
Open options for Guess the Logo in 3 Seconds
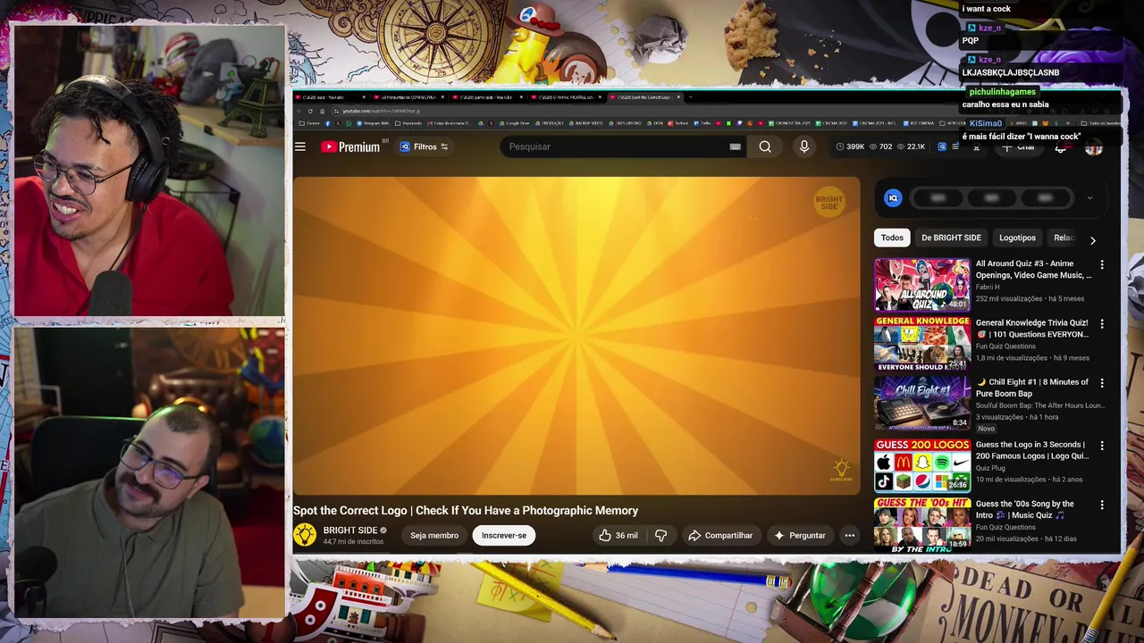pyautogui.click(x=1102, y=446)
